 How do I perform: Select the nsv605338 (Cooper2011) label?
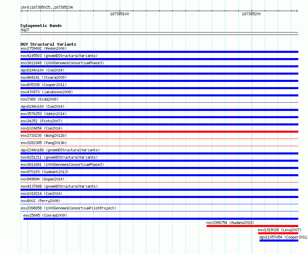(44, 85)
